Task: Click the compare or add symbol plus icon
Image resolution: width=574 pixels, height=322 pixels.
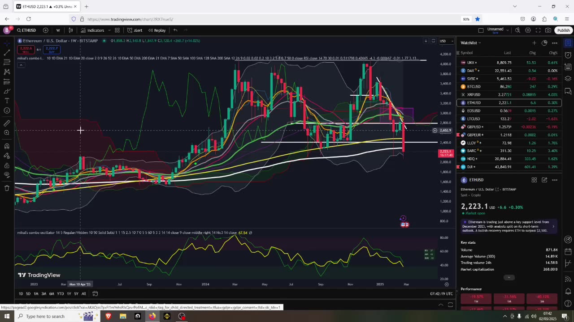Action: (45, 30)
